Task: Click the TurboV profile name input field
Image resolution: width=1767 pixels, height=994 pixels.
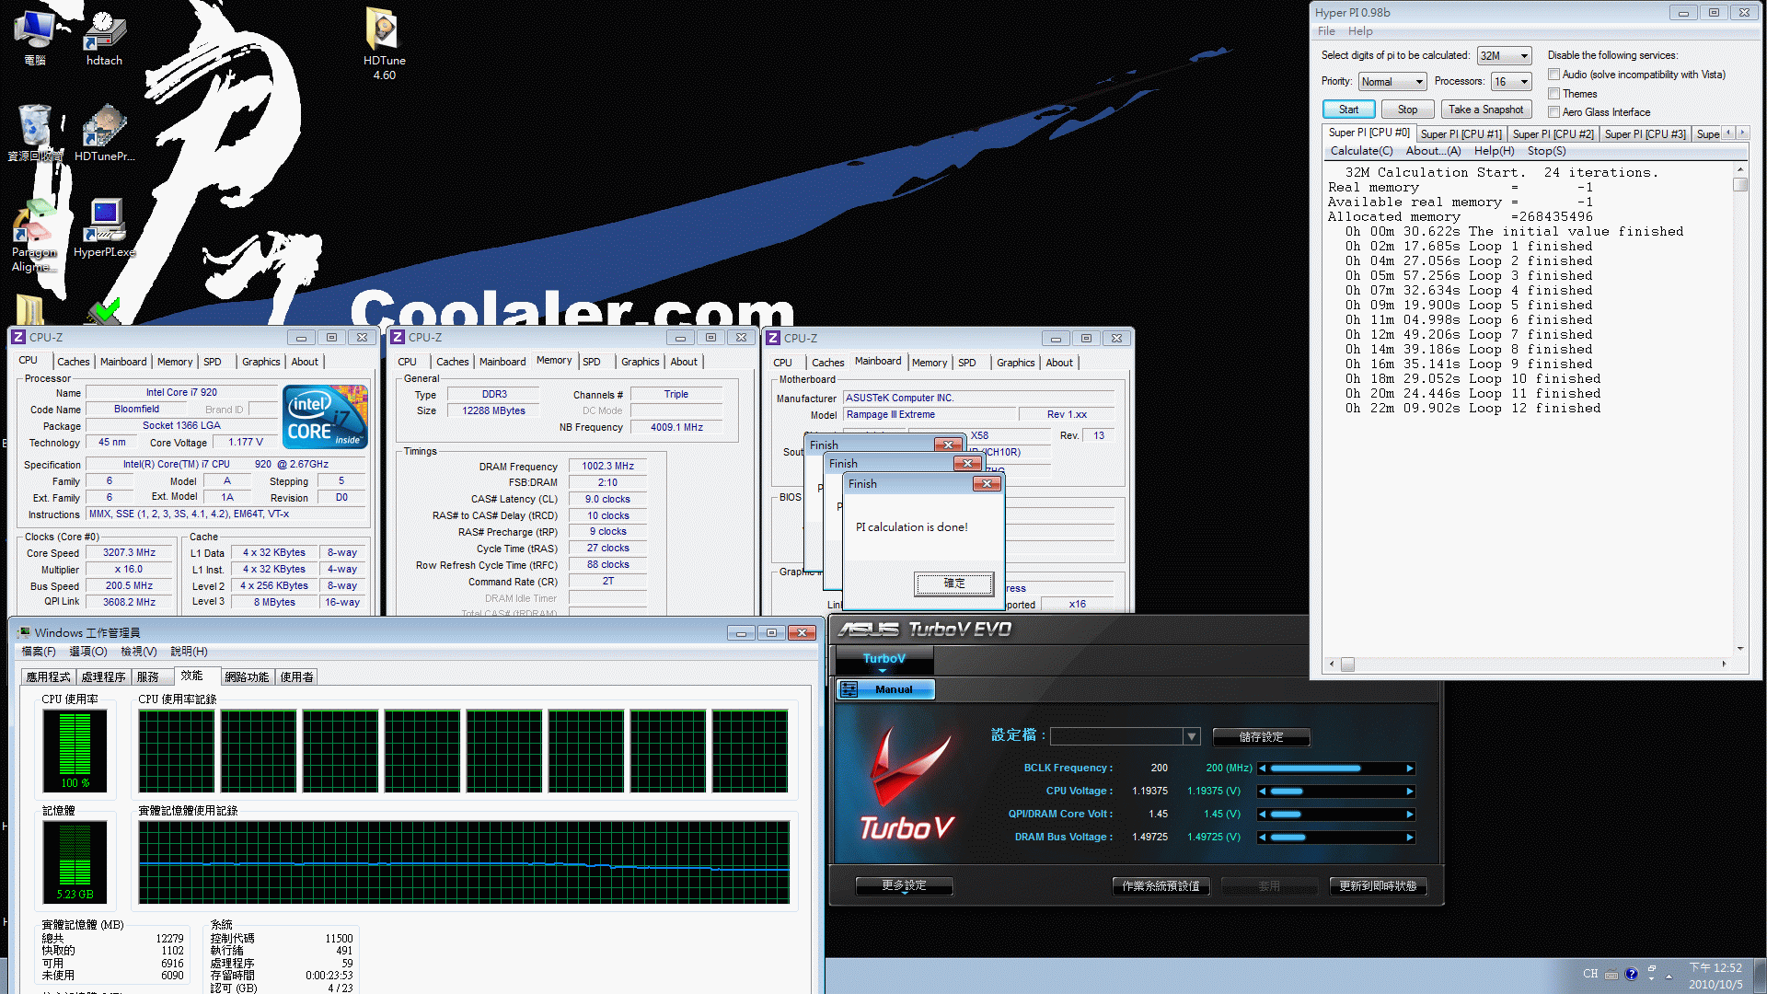Action: coord(1116,736)
